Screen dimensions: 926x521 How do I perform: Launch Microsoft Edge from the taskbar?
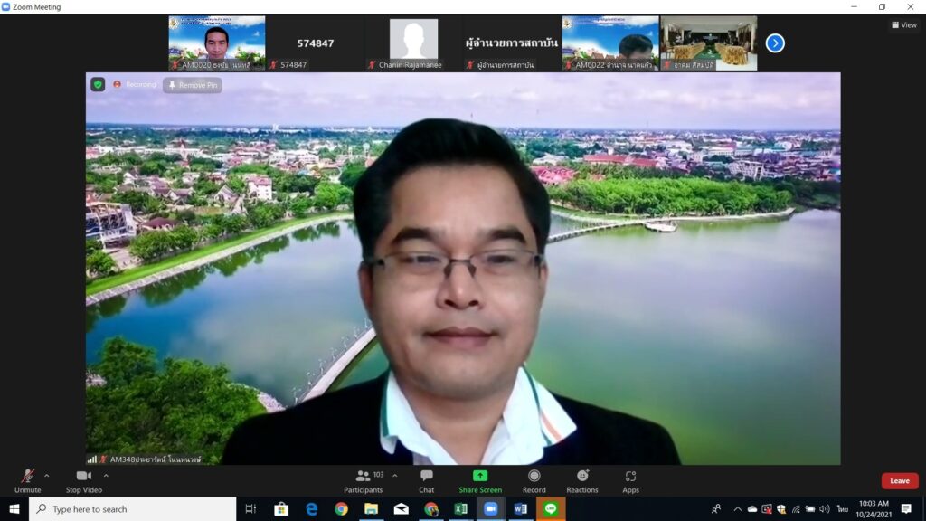click(311, 509)
